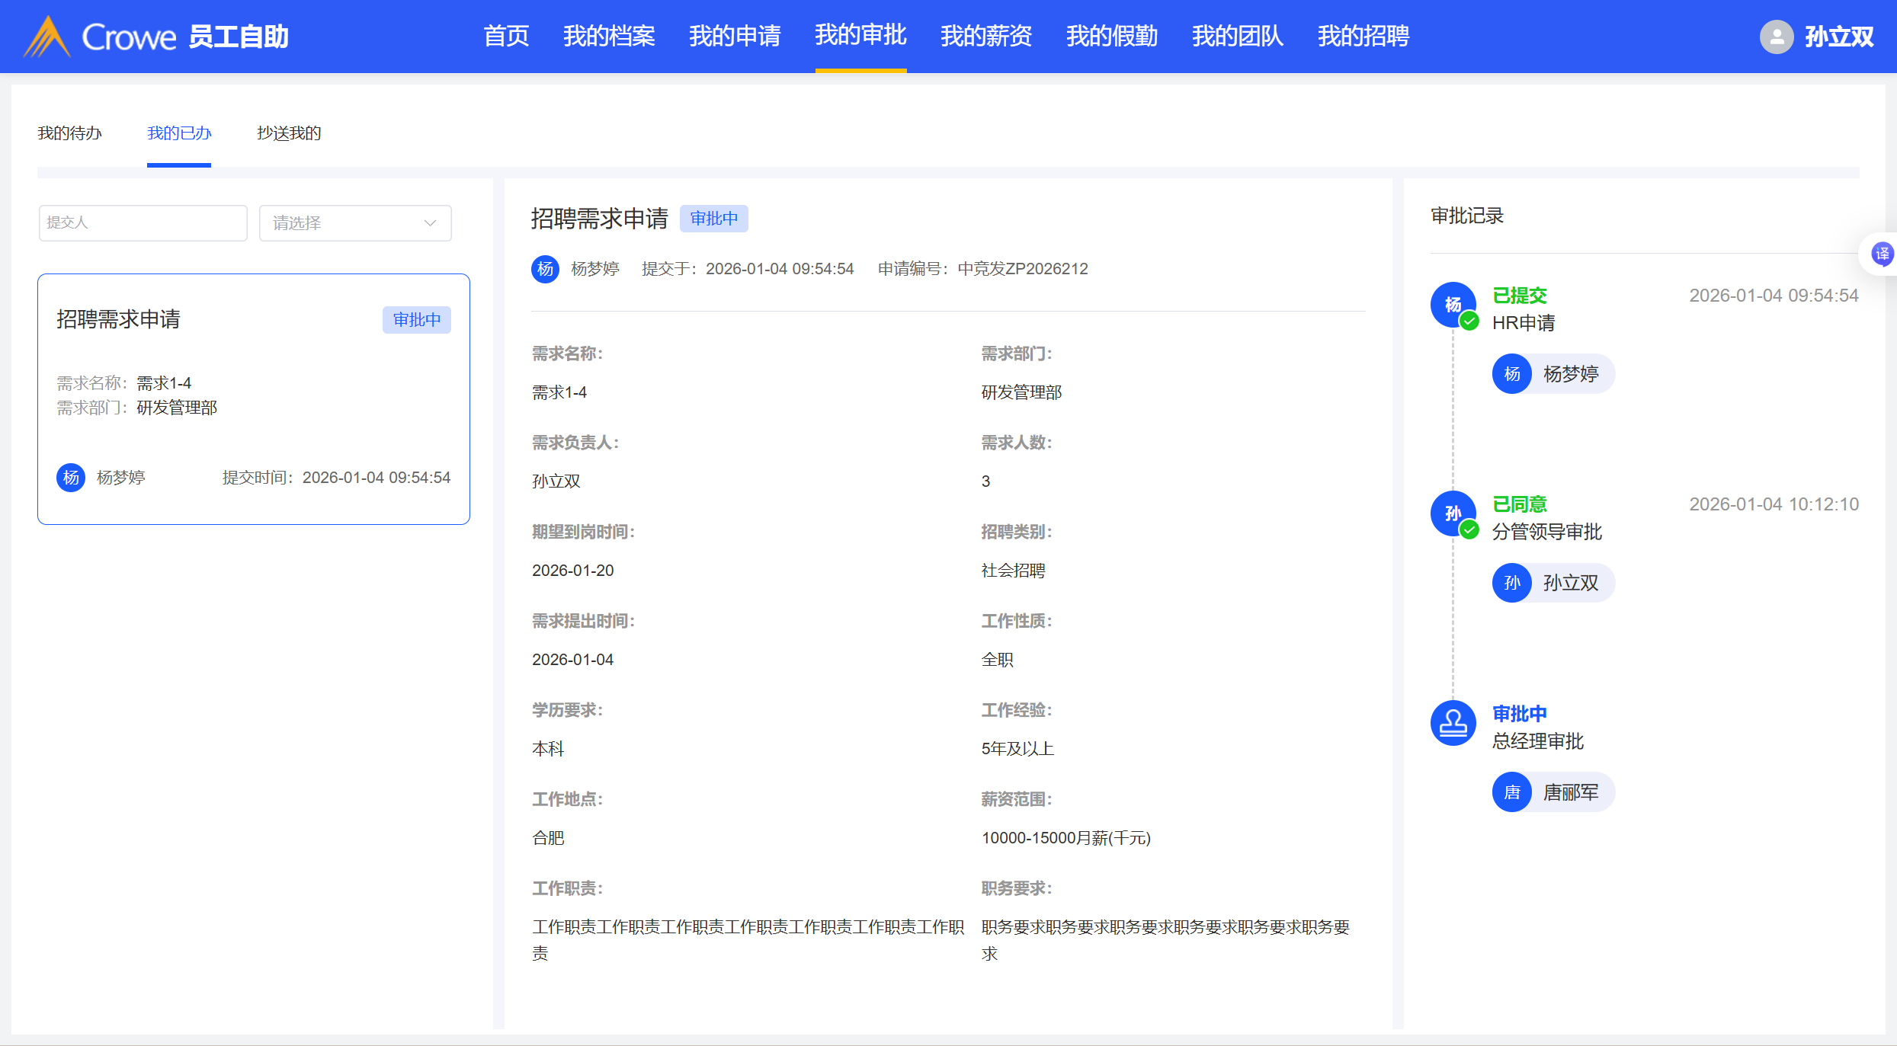The height and width of the screenshot is (1046, 1897).
Task: Open 我的薪资 in top navigation
Action: (985, 36)
